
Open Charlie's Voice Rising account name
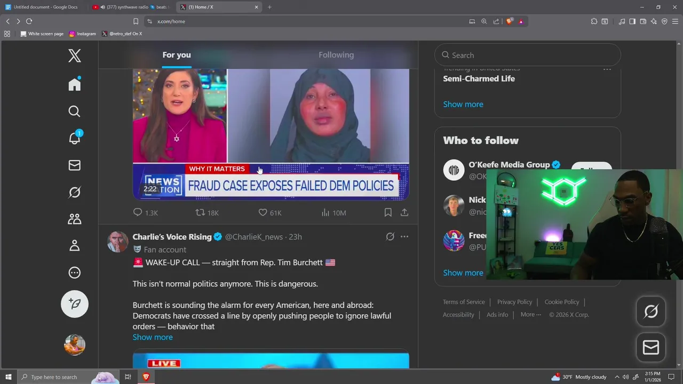pos(172,237)
